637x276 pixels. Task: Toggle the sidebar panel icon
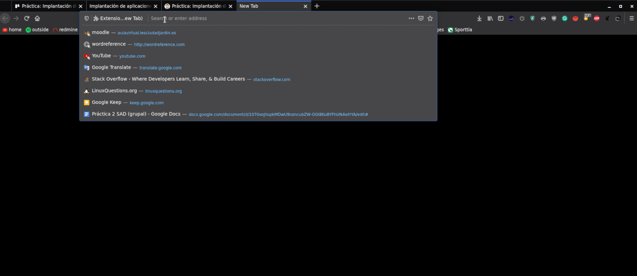[501, 18]
